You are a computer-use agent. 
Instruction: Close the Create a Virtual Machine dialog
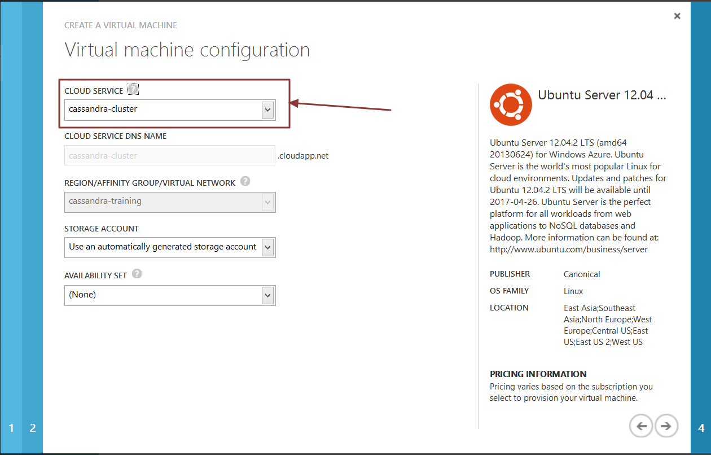tap(677, 16)
